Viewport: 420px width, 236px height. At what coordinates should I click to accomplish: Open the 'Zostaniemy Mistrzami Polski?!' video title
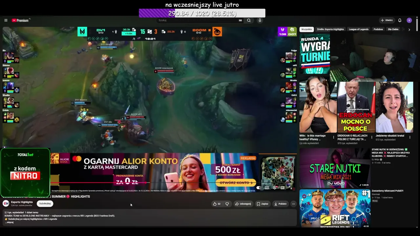(x=388, y=191)
